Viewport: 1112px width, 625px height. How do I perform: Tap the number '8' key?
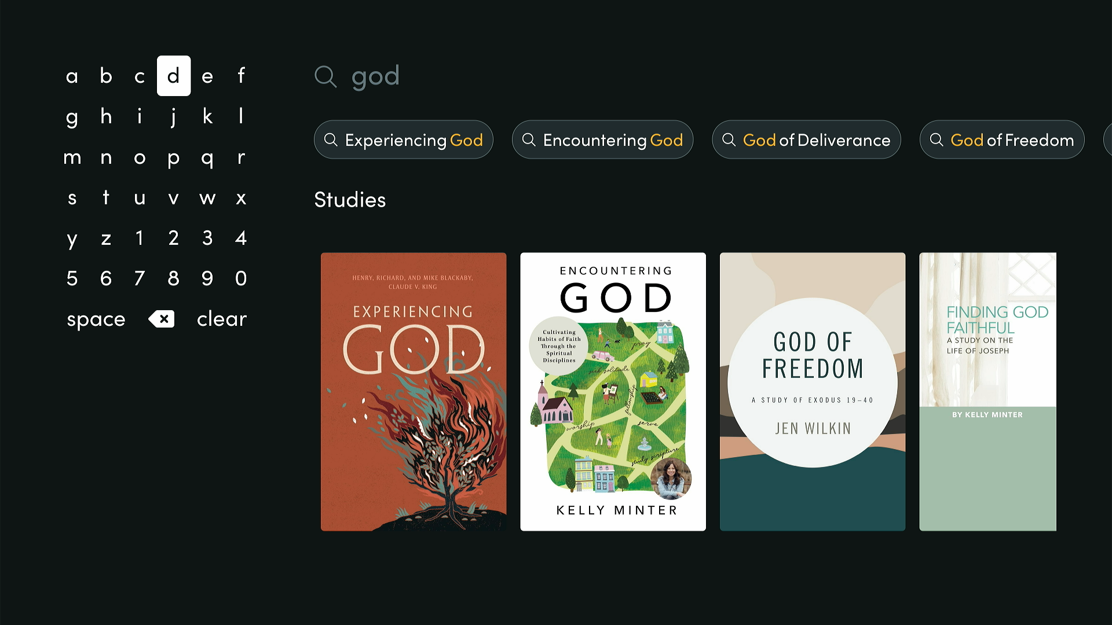click(174, 278)
